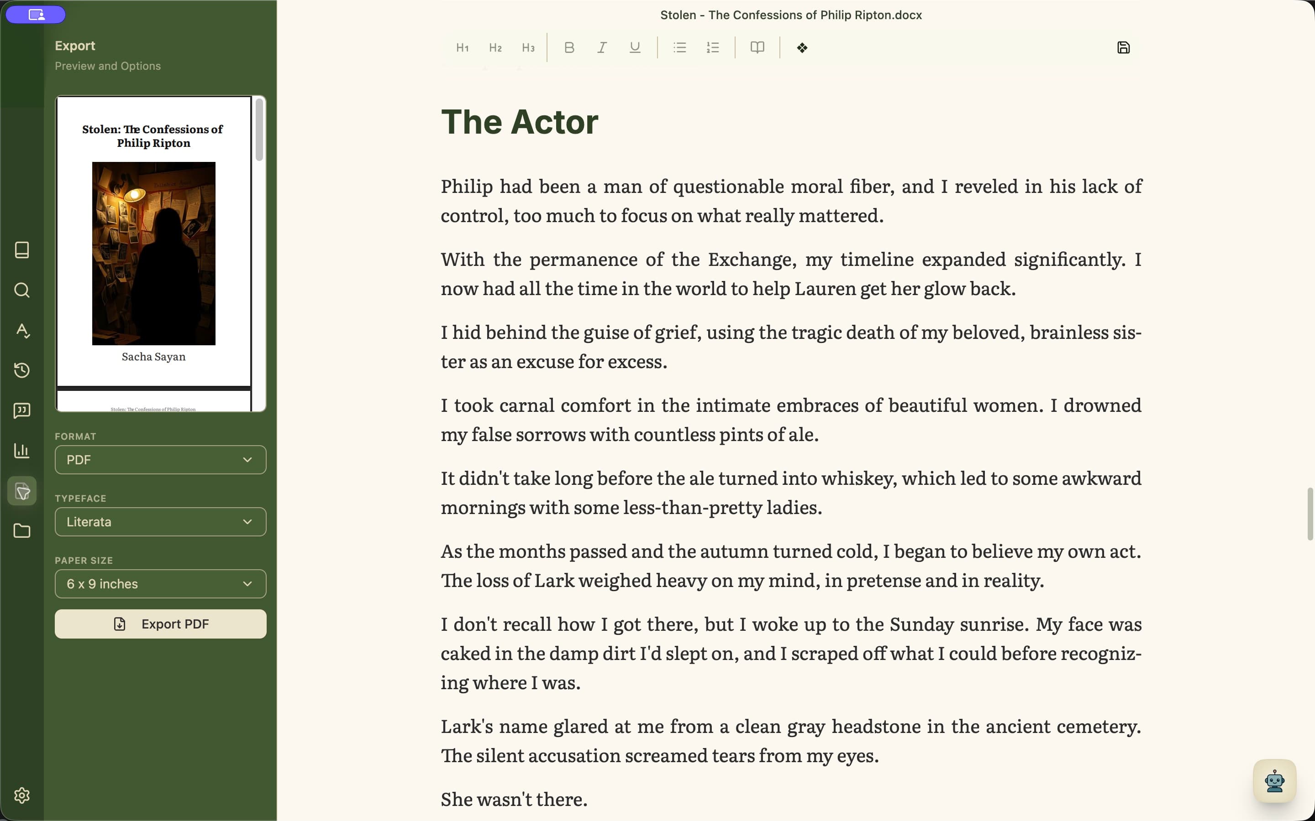Viewport: 1315px width, 821px height.
Task: Click the Export PDF button
Action: tap(160, 624)
